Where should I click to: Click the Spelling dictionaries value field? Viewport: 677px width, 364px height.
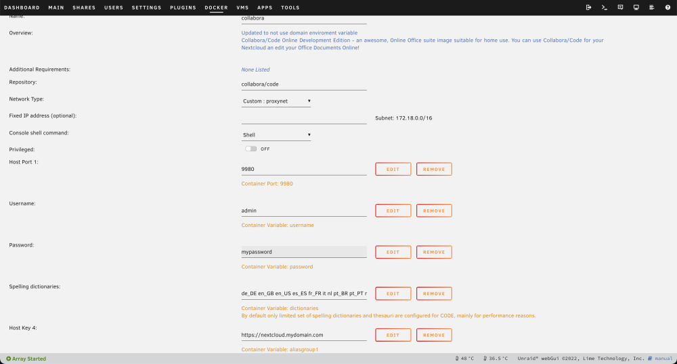tap(304, 293)
